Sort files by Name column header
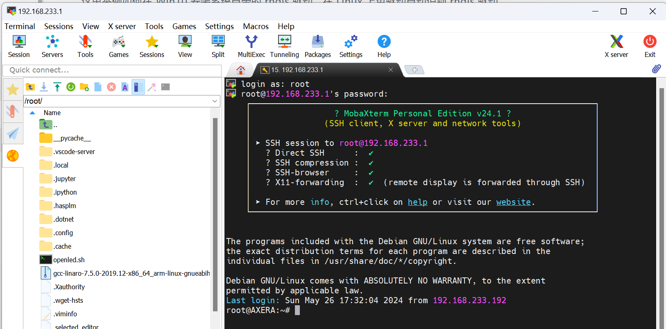666x329 pixels. pyautogui.click(x=52, y=113)
